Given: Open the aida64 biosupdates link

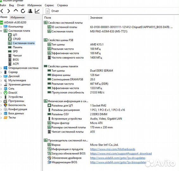Looking at the screenshot, I should [118, 162].
